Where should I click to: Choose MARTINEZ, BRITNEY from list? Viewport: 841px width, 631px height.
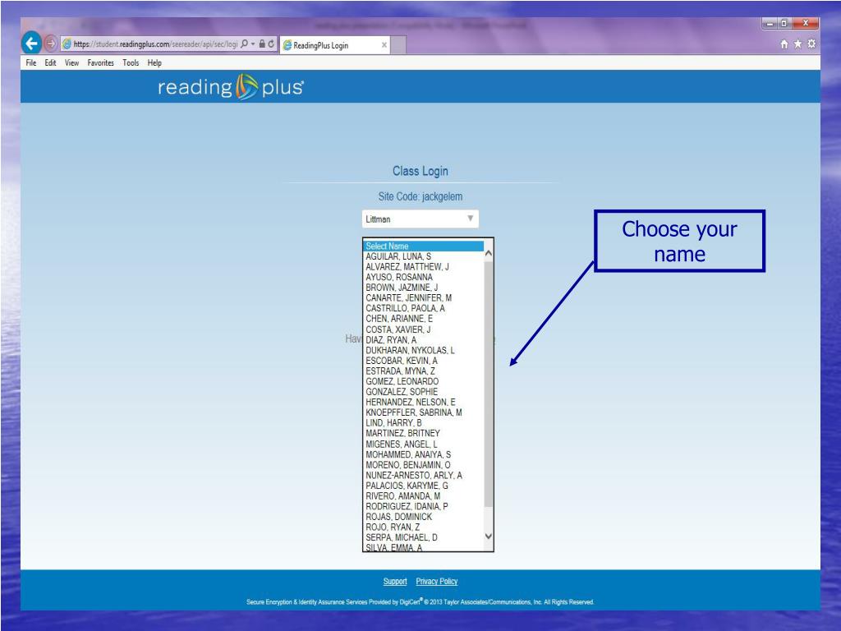pyautogui.click(x=423, y=434)
